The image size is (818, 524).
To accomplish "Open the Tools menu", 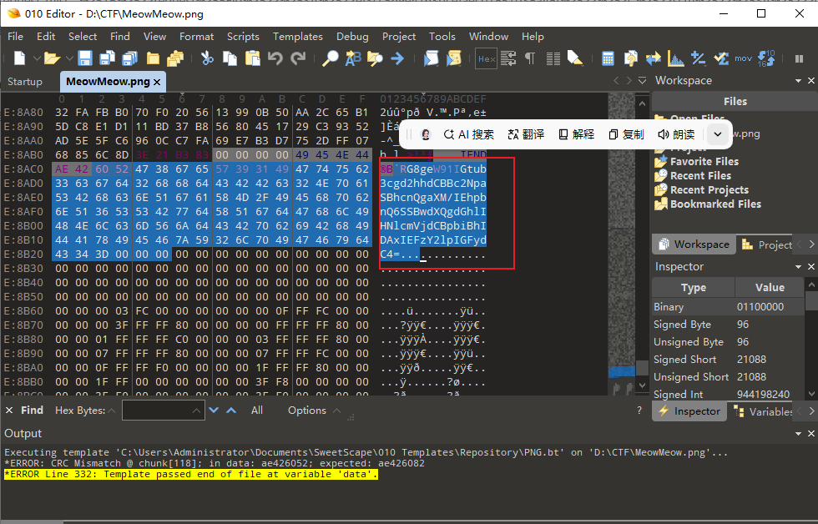I will coord(442,37).
